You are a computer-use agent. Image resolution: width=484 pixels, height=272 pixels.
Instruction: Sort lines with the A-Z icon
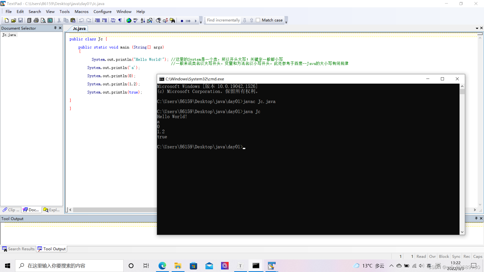pyautogui.click(x=143, y=20)
